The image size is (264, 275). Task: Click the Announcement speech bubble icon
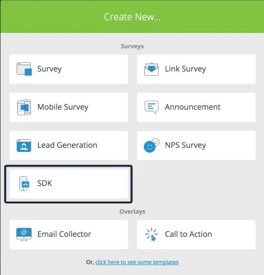(152, 107)
